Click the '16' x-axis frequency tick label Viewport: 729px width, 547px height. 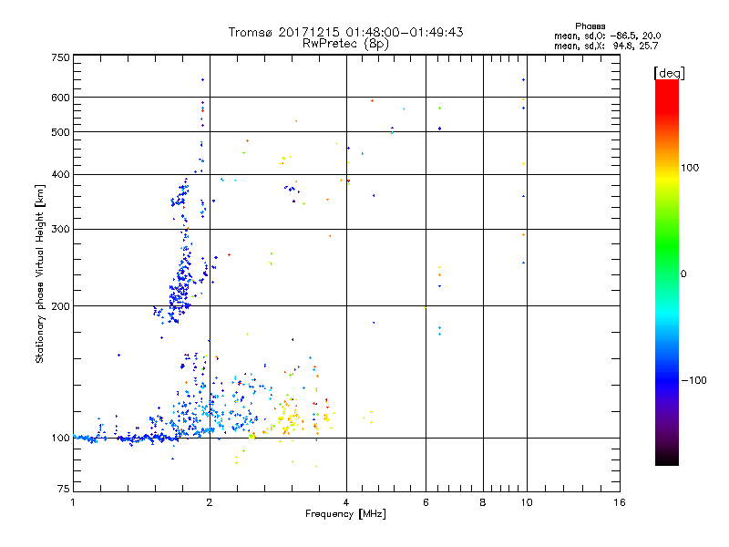(620, 502)
